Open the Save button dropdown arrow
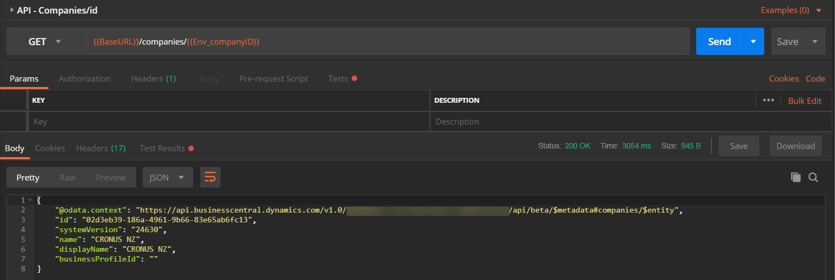 (815, 42)
